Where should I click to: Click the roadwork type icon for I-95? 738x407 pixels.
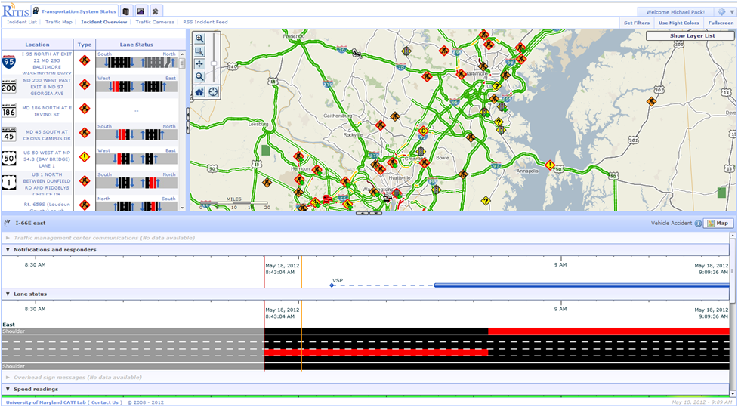[x=85, y=60]
